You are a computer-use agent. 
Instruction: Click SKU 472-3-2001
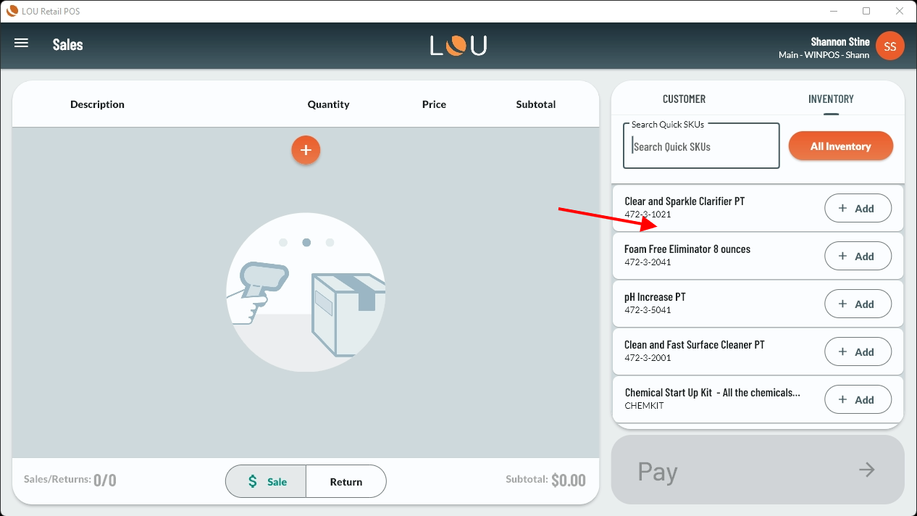tap(648, 358)
